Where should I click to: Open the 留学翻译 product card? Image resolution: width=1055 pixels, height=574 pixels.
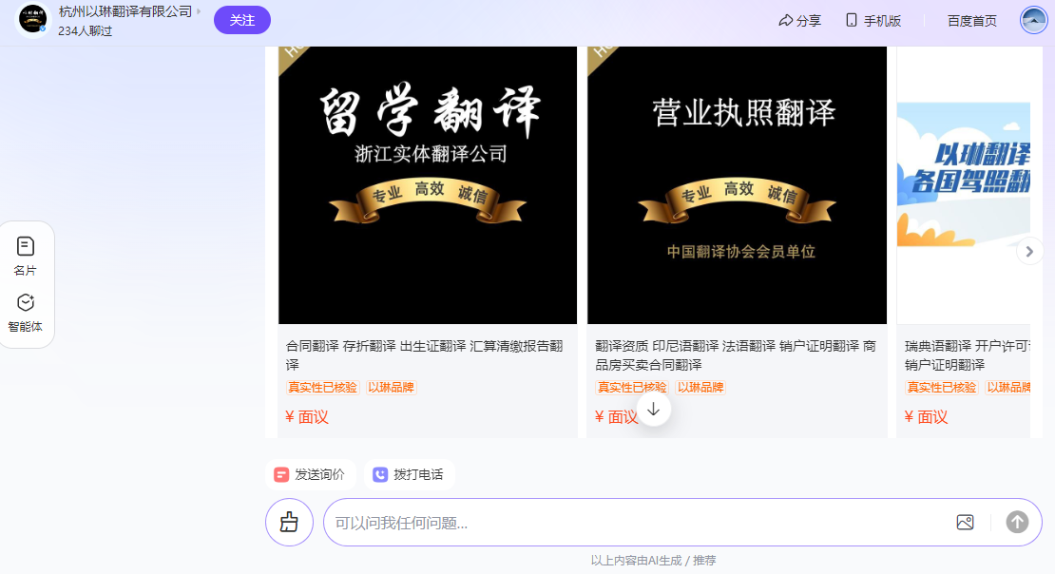point(427,185)
